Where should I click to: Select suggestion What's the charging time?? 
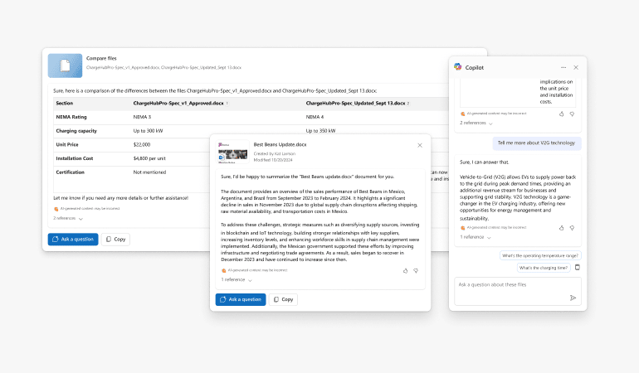(x=544, y=268)
